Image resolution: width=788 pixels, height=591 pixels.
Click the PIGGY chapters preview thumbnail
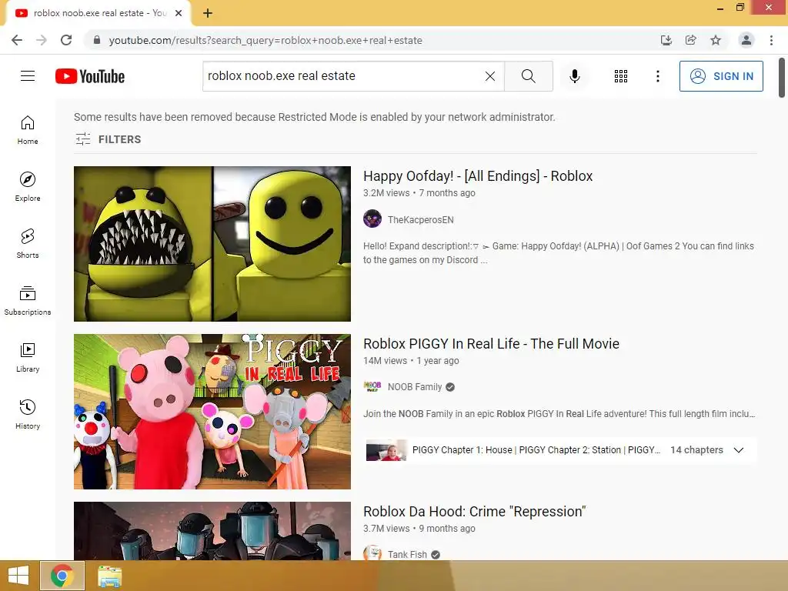click(x=386, y=450)
